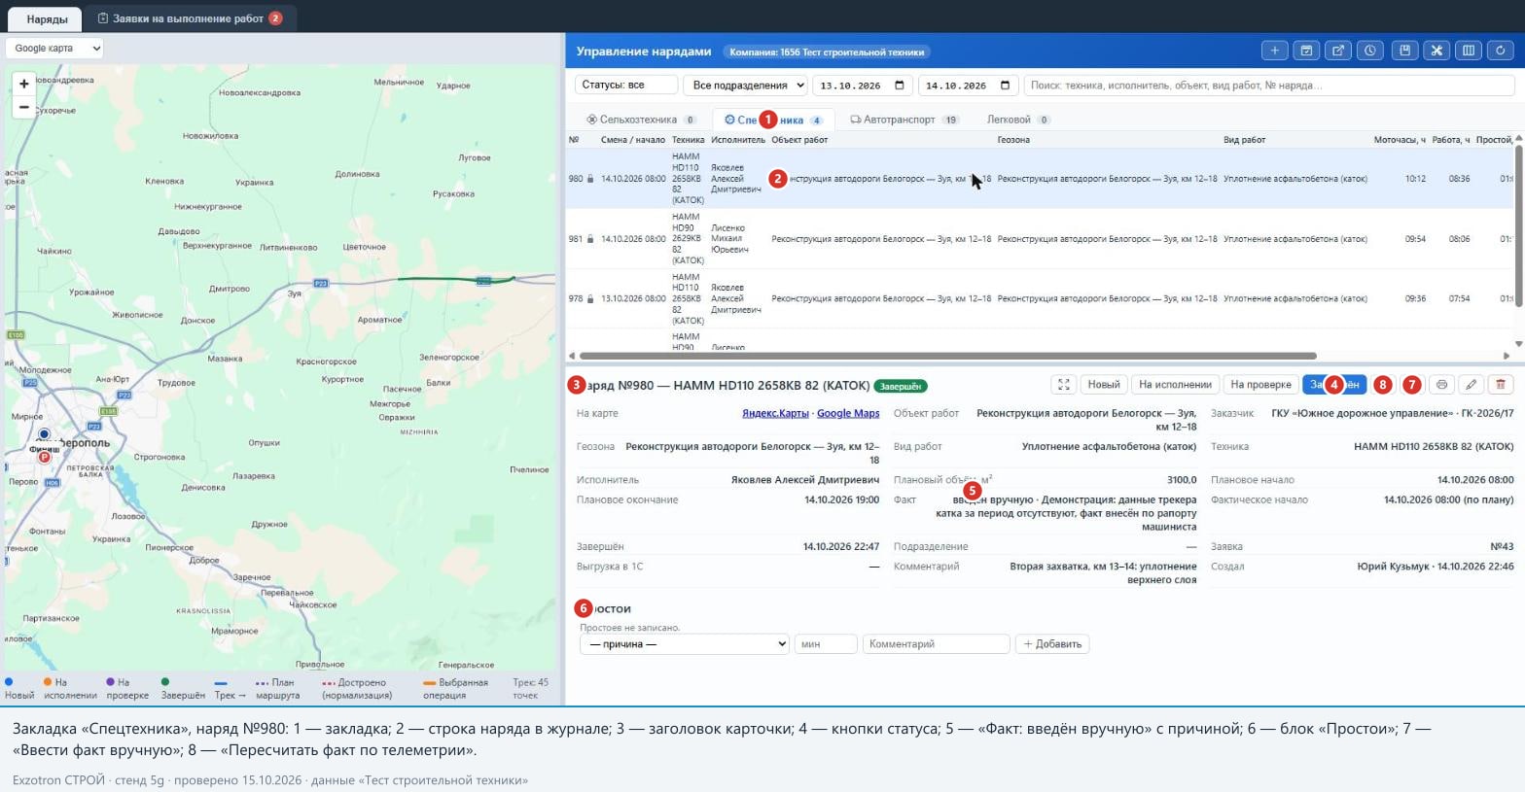
Task: Delete the order using the red trash icon
Action: pos(1501,385)
